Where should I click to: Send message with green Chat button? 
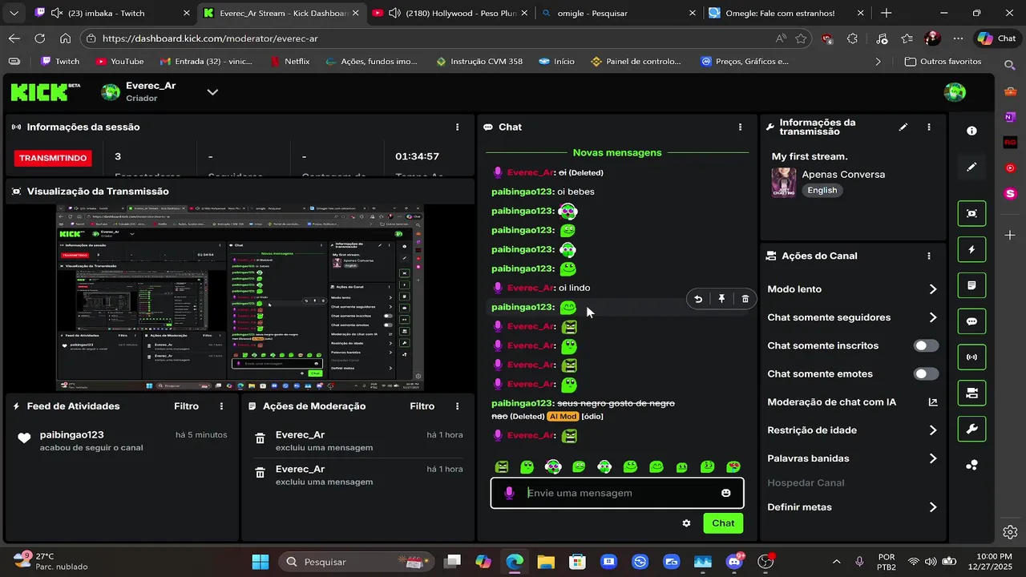[723, 523]
